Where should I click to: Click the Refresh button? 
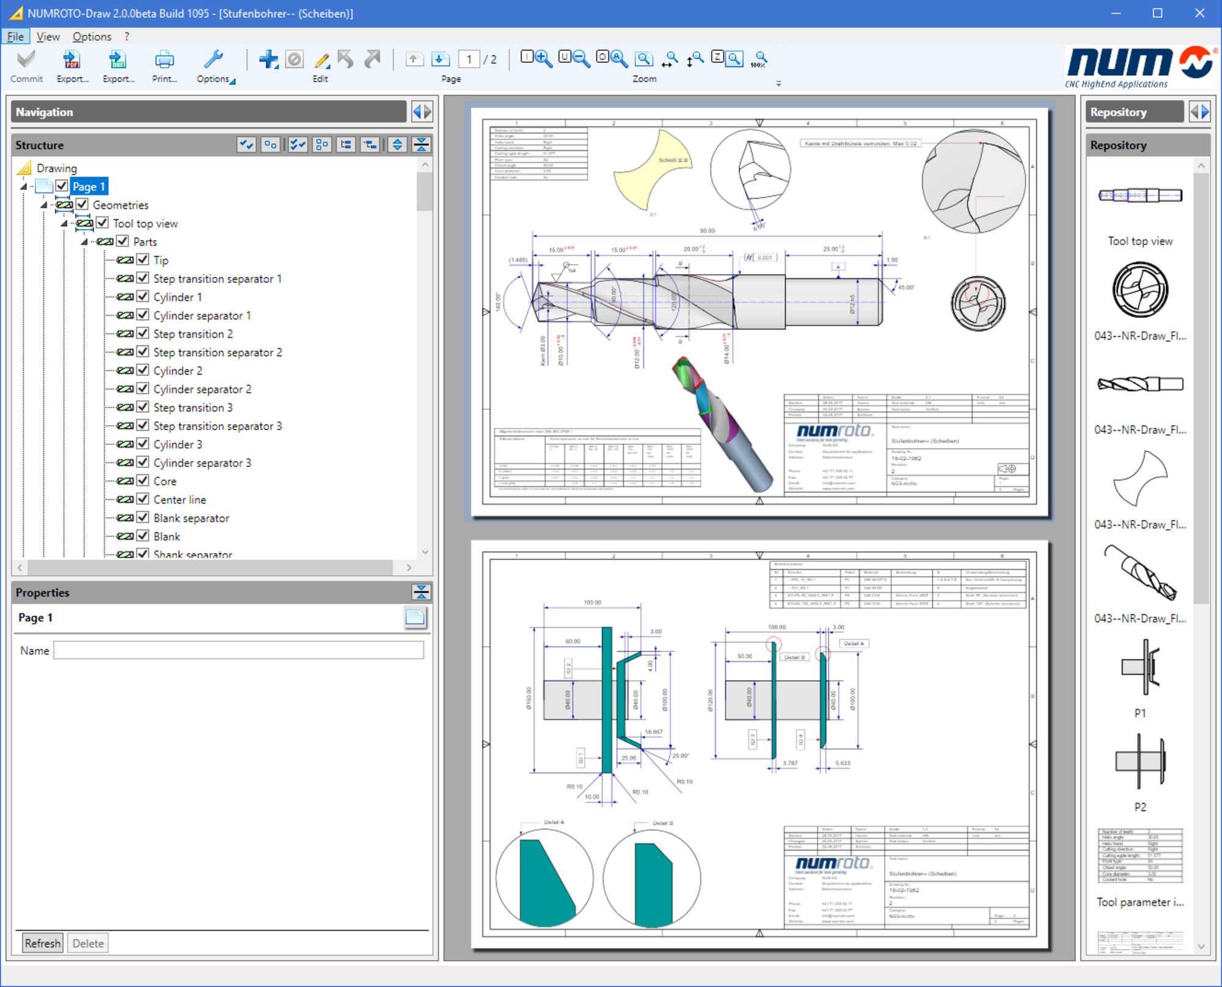43,943
